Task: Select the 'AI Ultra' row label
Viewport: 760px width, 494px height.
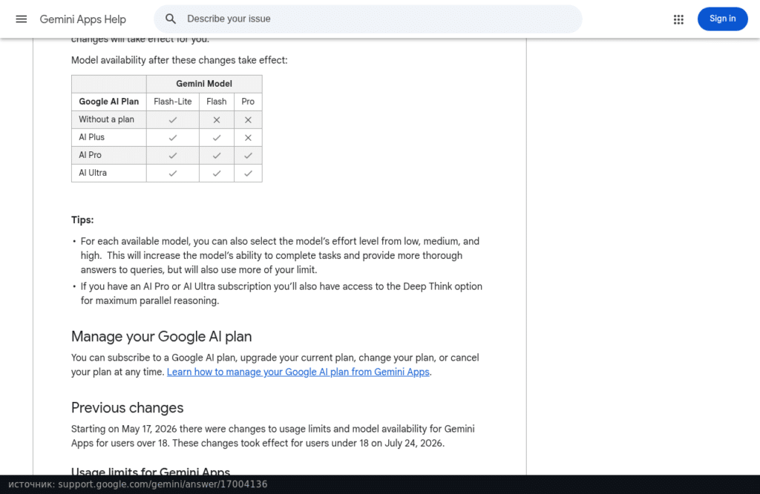Action: (93, 173)
